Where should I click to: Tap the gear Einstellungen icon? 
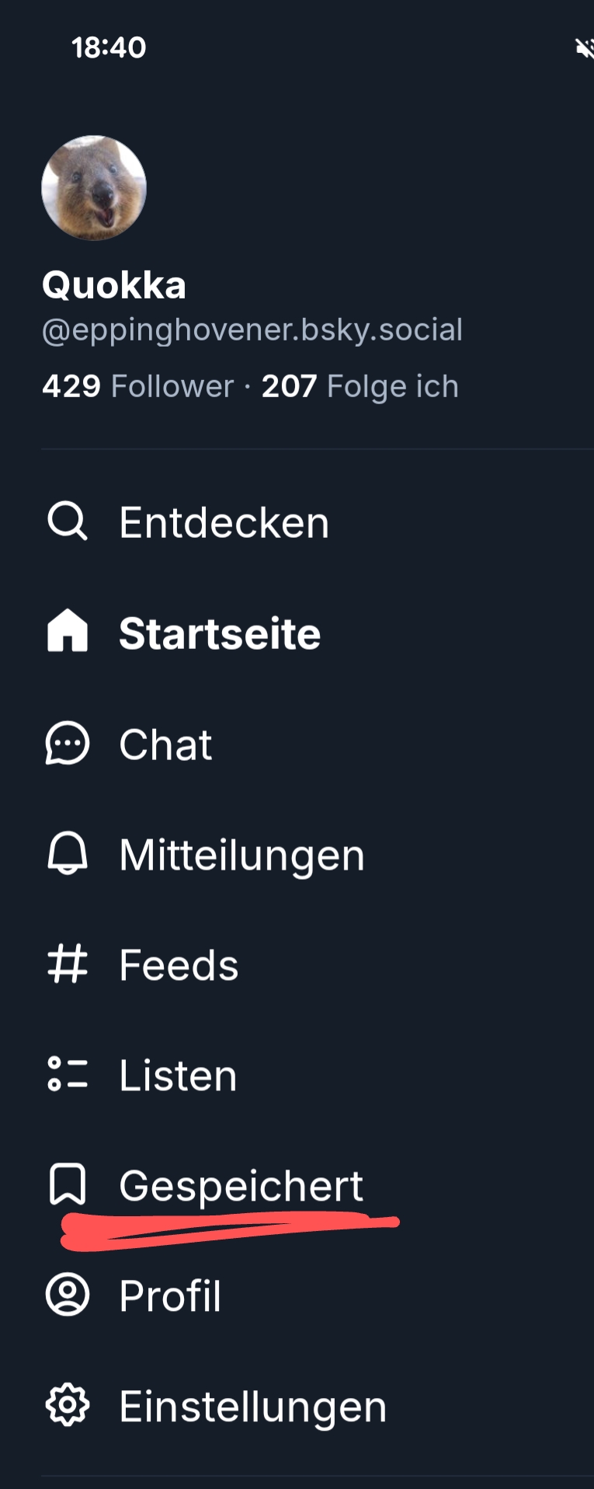[x=68, y=1405]
